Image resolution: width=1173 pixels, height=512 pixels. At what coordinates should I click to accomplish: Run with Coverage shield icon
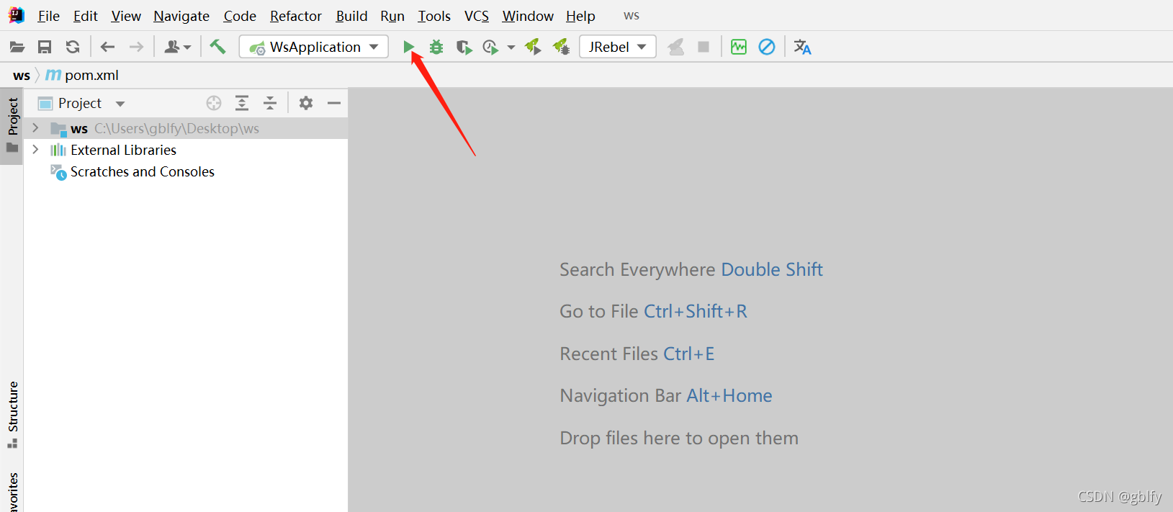coord(464,48)
